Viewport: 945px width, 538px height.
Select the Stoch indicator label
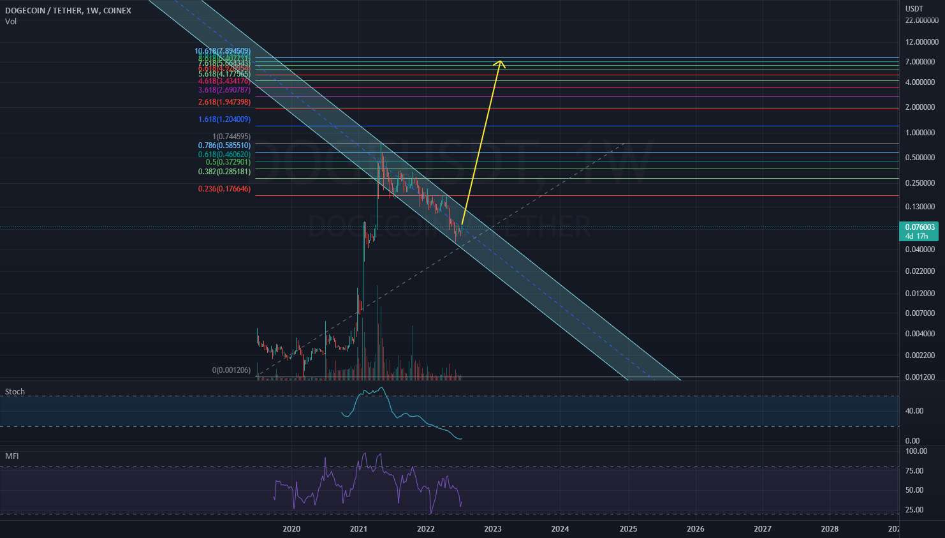coord(15,392)
